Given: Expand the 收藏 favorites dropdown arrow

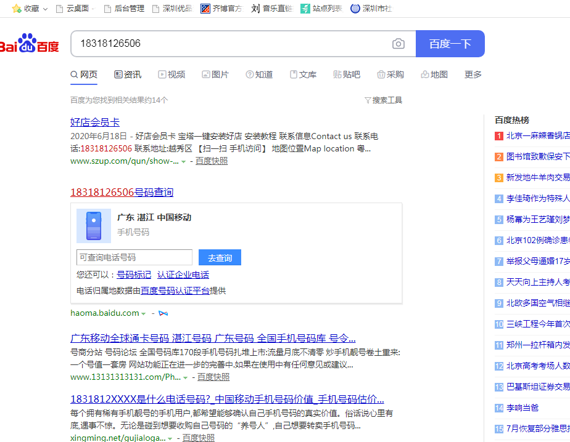Looking at the screenshot, I should tap(45, 9).
